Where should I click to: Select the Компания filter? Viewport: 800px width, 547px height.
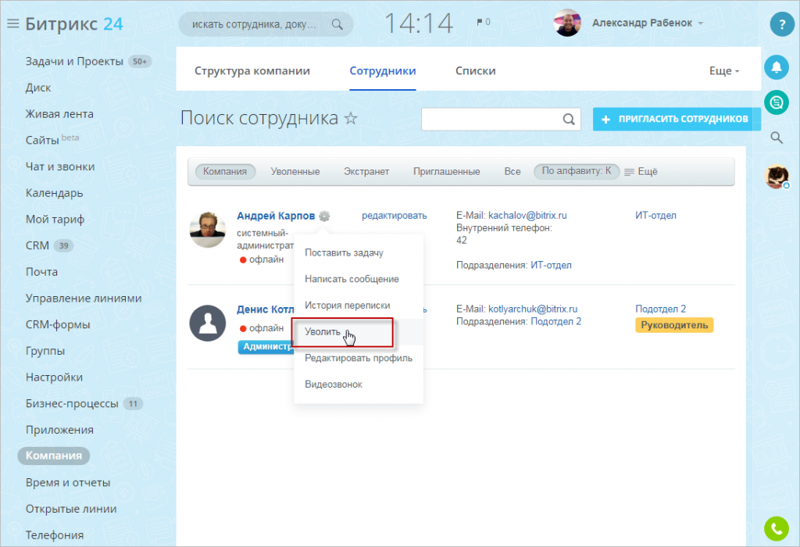coord(225,171)
